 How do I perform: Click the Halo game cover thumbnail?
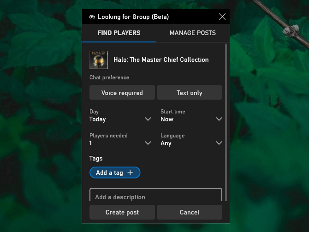point(99,60)
